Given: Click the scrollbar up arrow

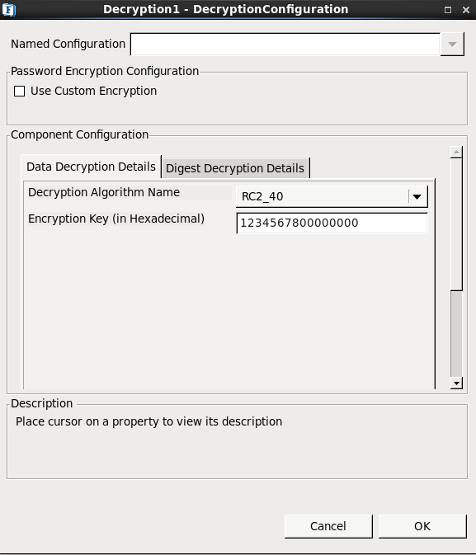Looking at the screenshot, I should [x=456, y=152].
